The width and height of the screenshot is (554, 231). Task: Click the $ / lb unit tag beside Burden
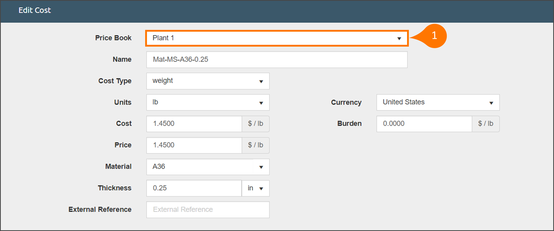click(x=486, y=124)
